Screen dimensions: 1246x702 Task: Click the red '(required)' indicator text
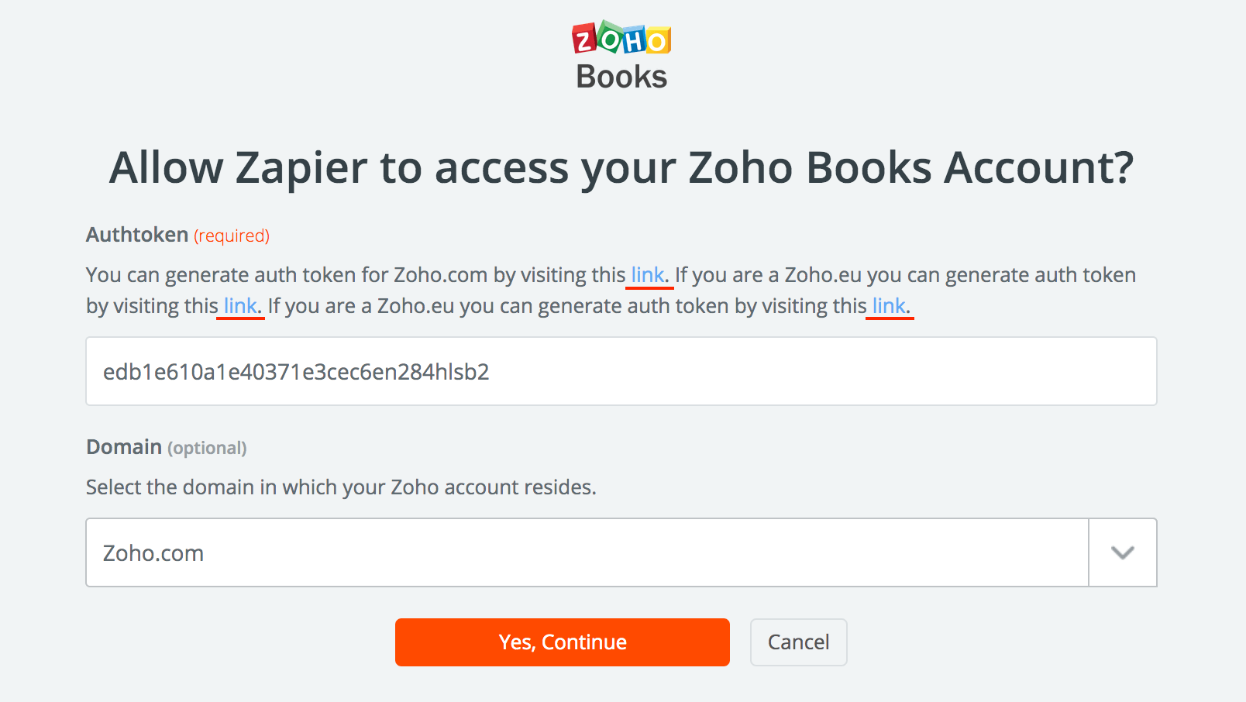pyautogui.click(x=232, y=236)
